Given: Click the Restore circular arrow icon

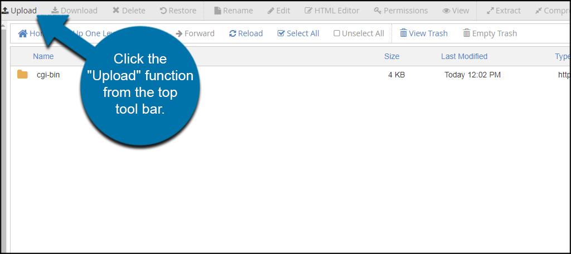Looking at the screenshot, I should click(163, 11).
